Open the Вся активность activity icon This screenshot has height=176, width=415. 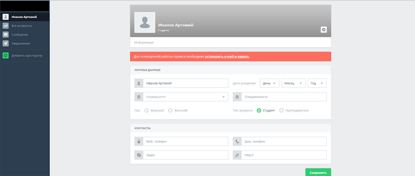pos(6,26)
